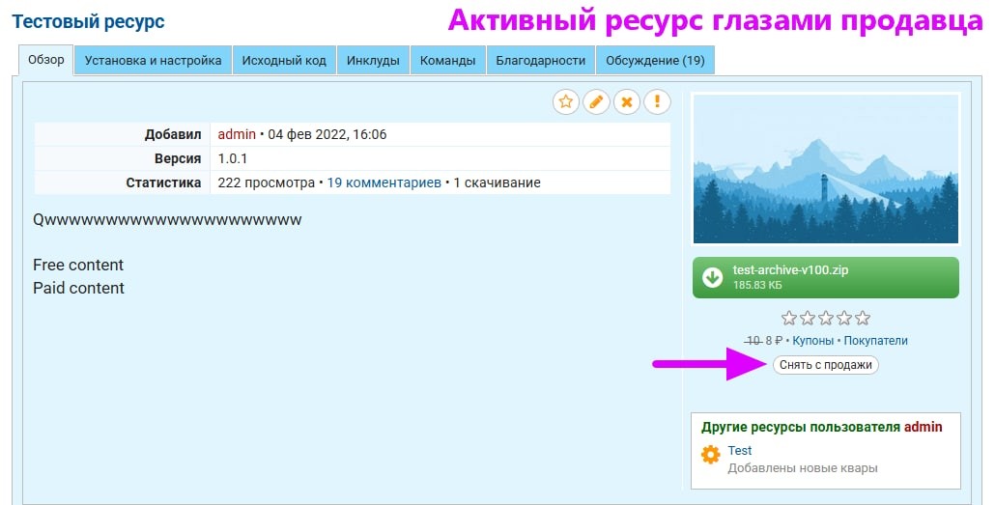Open the Обсуждение (19) tab

point(654,60)
